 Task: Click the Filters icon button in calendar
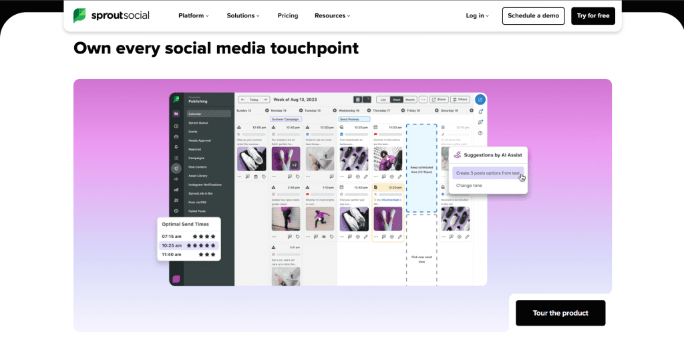460,100
